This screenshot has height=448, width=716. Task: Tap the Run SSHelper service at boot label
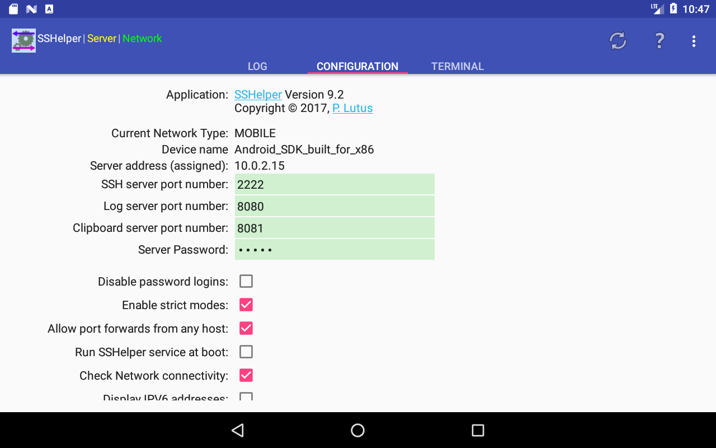(152, 352)
